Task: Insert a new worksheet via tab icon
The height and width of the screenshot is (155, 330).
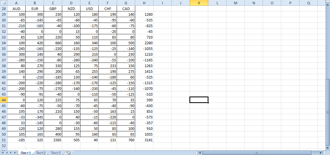Action: (x=68, y=153)
